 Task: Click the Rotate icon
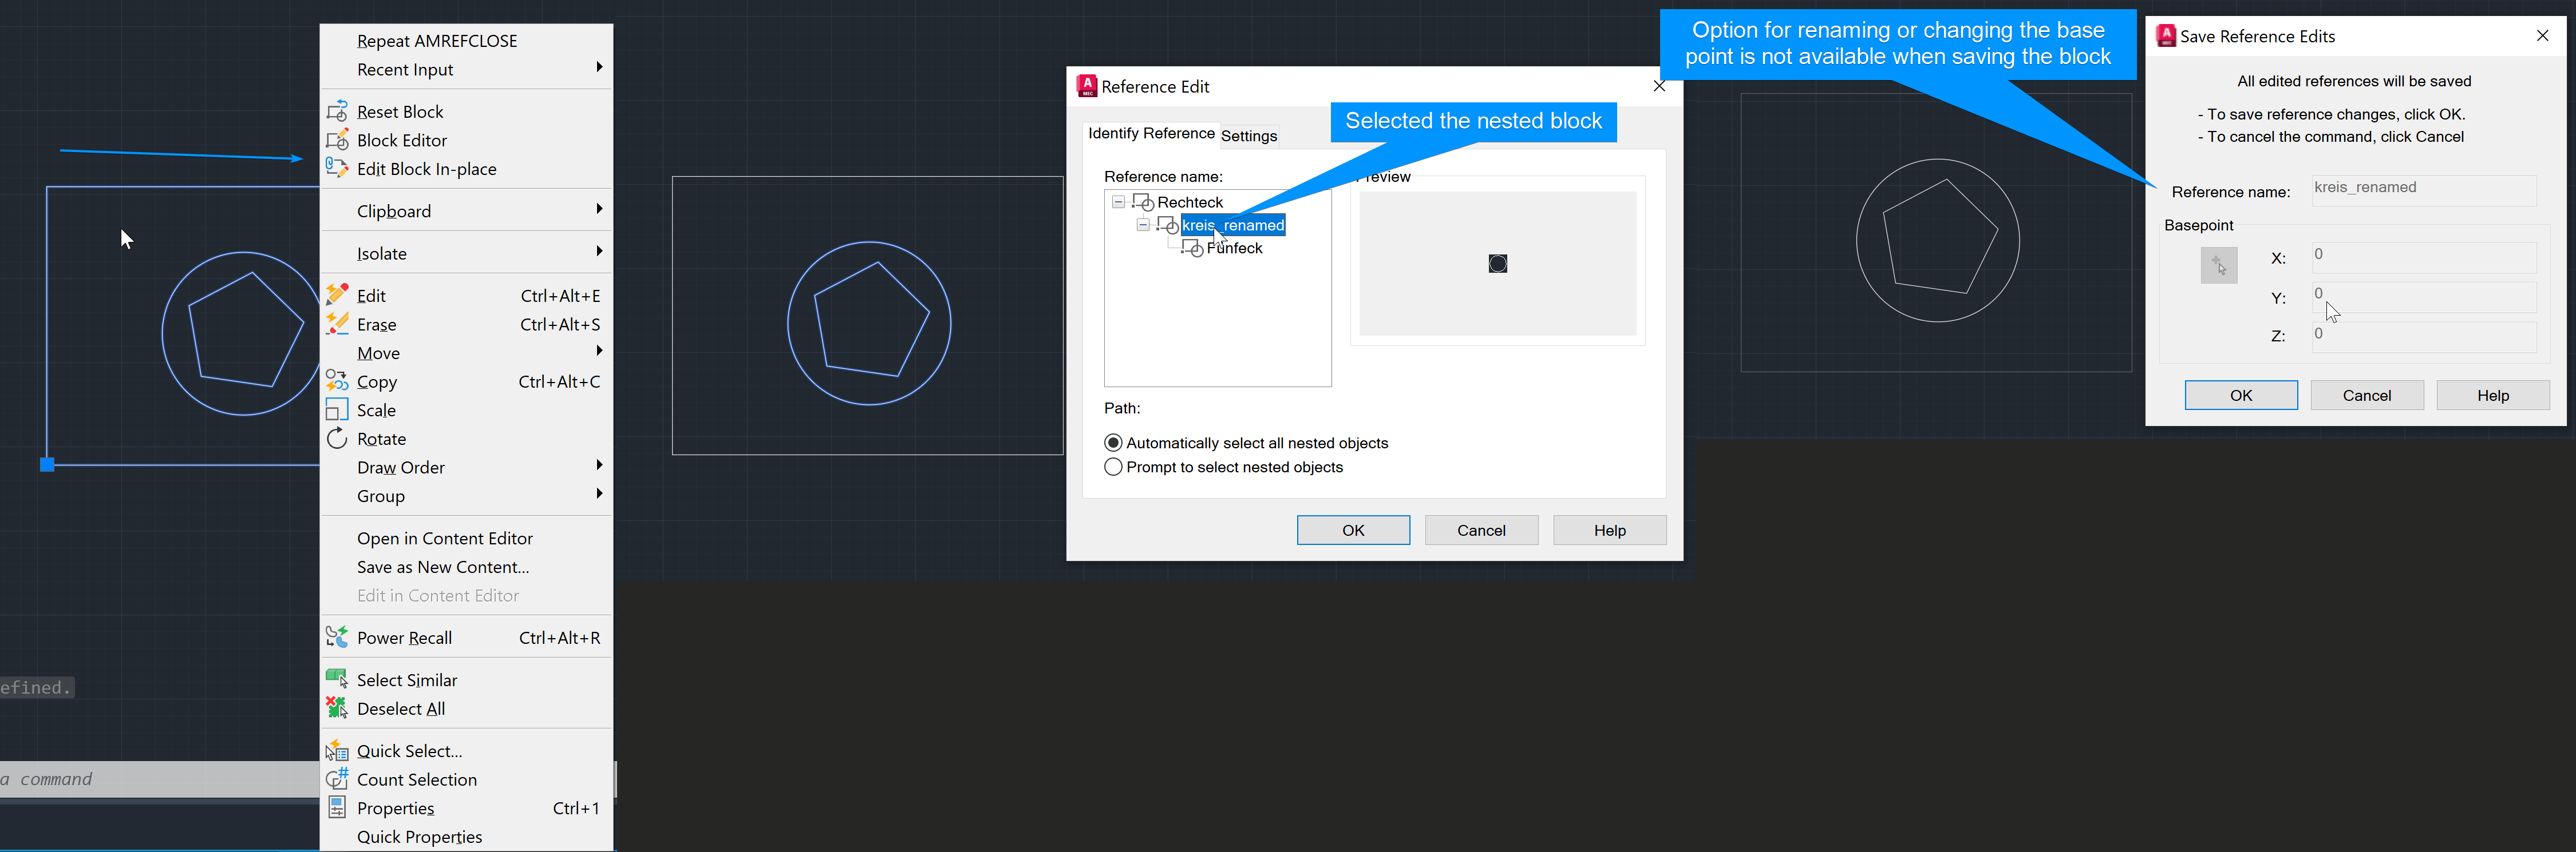tap(337, 439)
